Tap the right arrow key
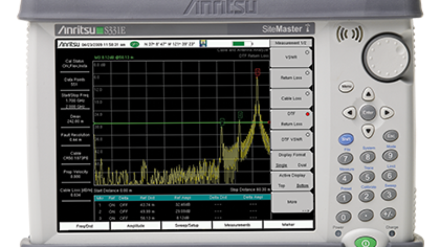Viewport: 440px width, 247px height. 387,112
